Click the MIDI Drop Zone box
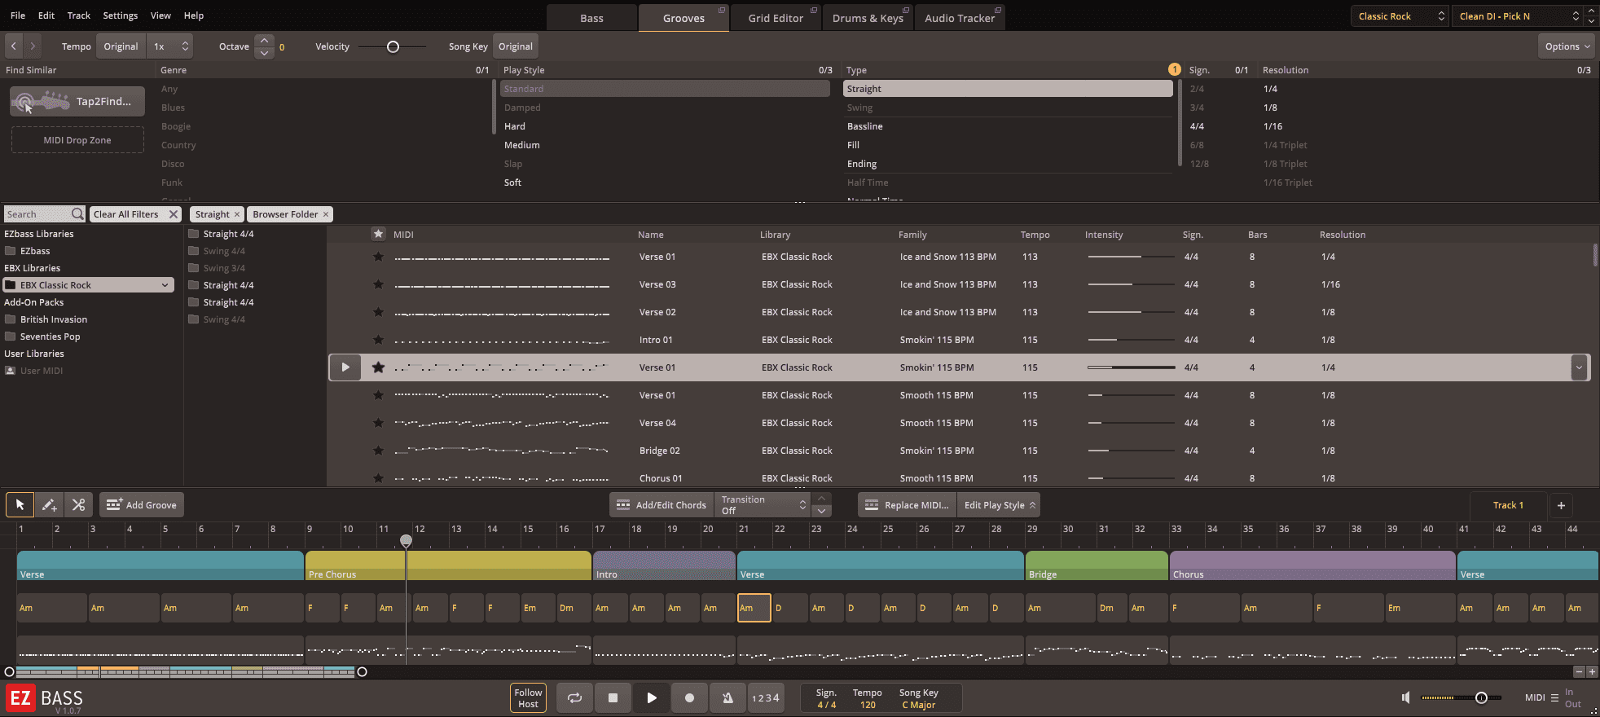Screen dimensions: 1600x717 click(77, 140)
